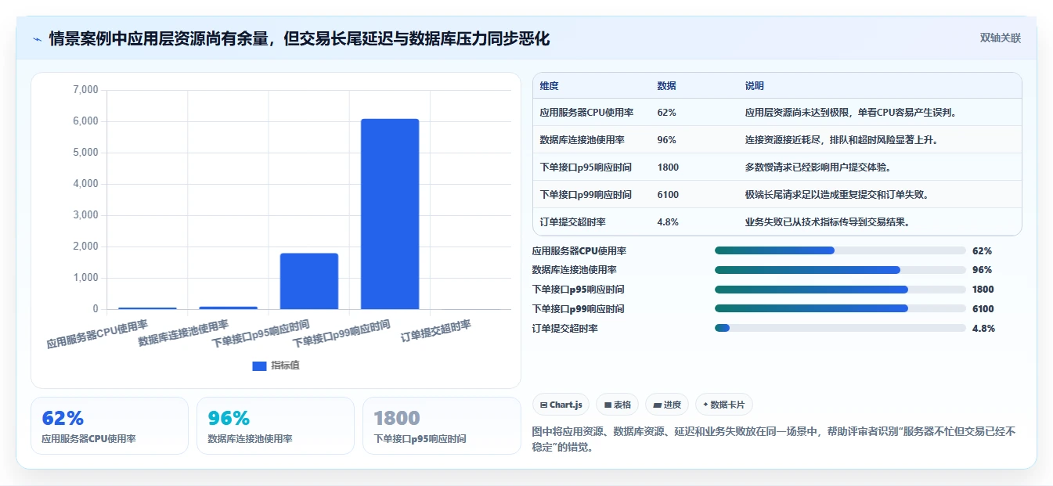The image size is (1053, 486).
Task: Click 数据库连接池使用率 cell in the table
Action: (582, 140)
